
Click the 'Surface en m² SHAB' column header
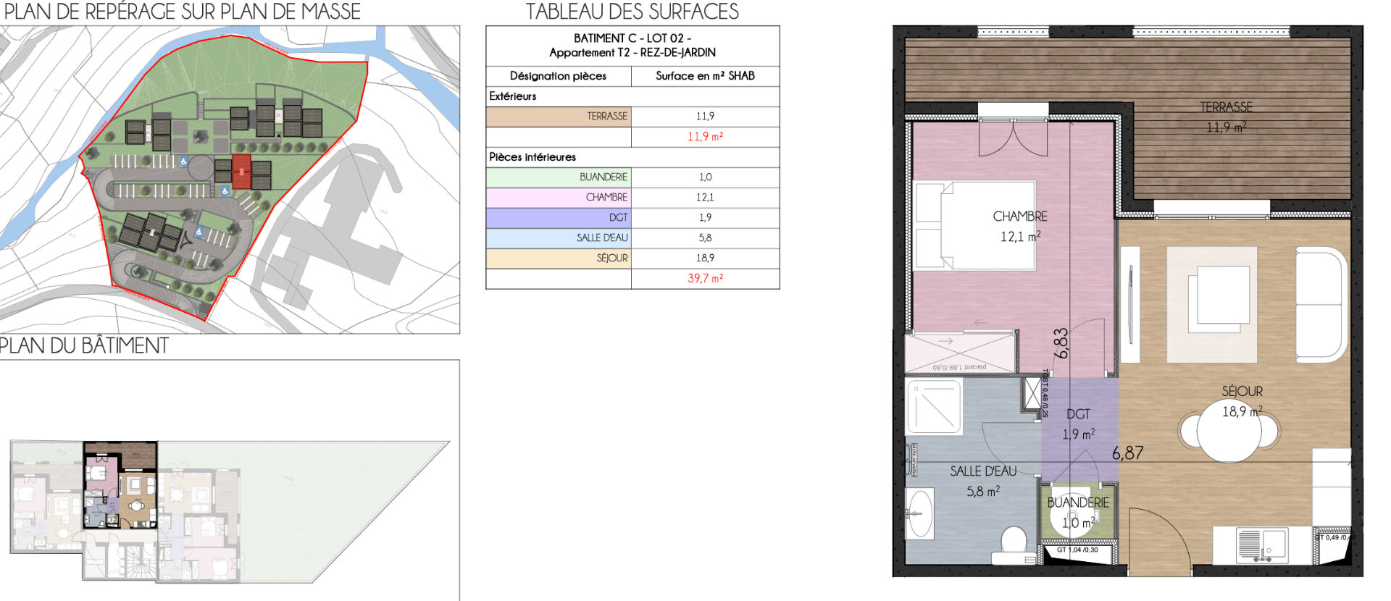705,76
